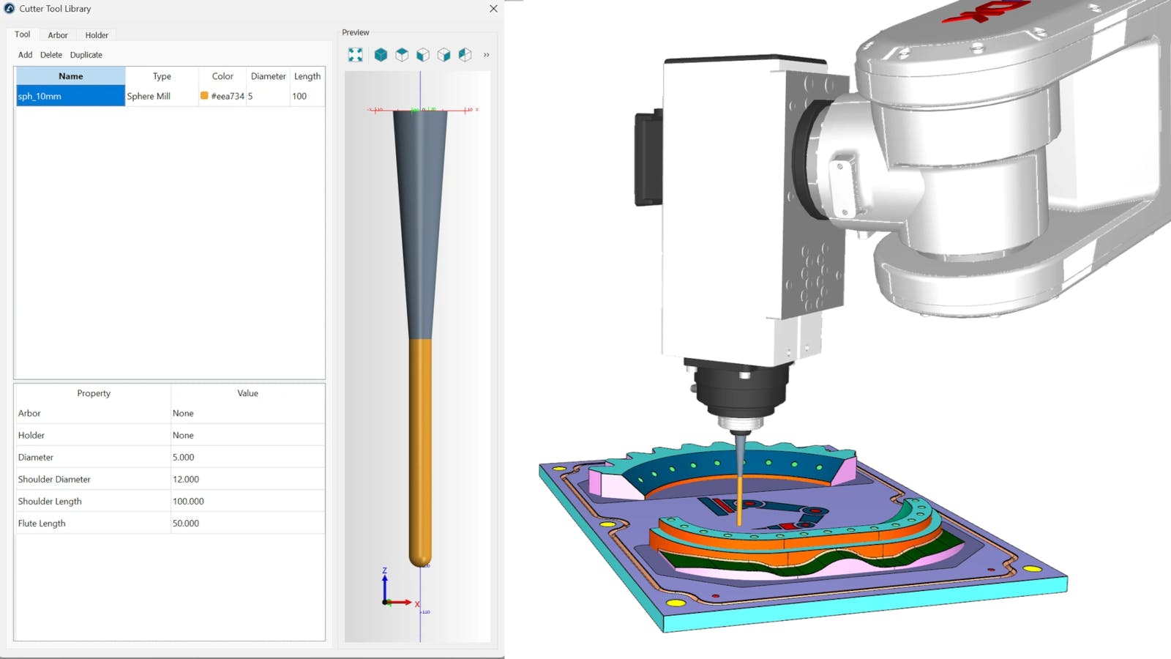Switch preview to right face view

[x=444, y=55]
